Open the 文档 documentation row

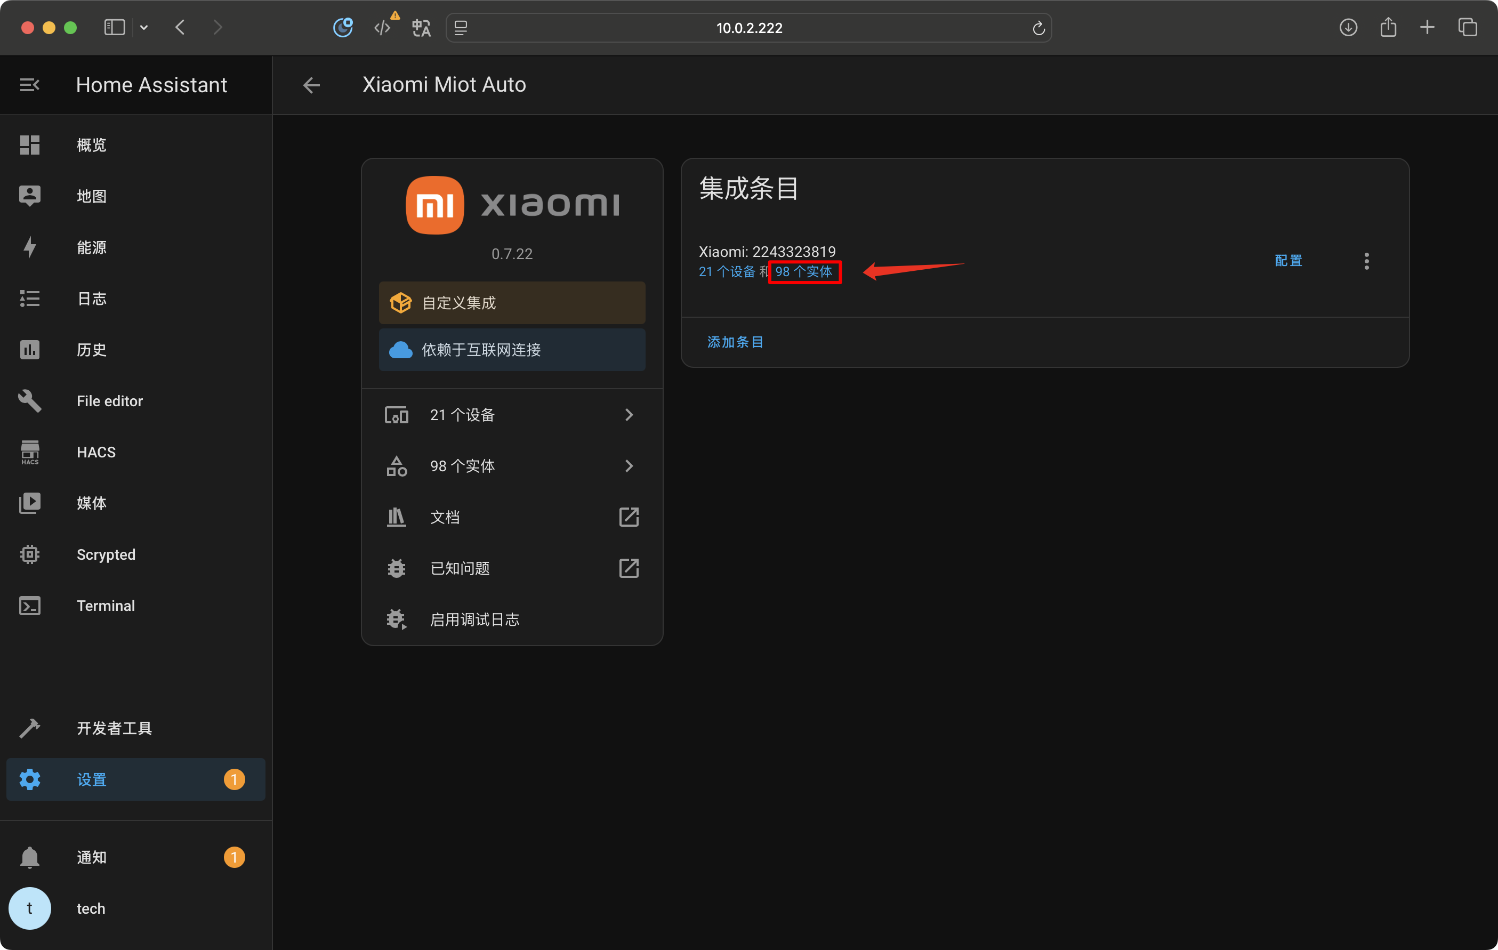click(512, 517)
